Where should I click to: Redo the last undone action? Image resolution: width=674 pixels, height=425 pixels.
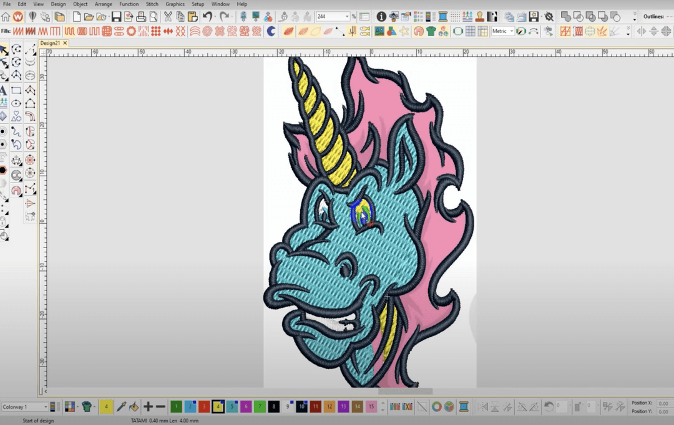click(x=224, y=17)
